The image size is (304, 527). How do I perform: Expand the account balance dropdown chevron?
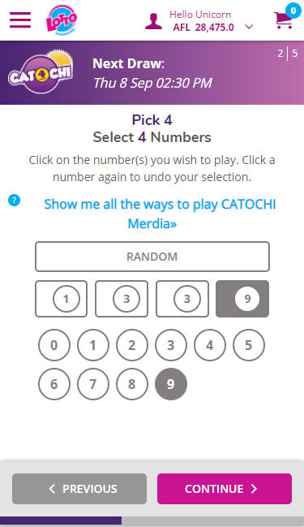[249, 27]
